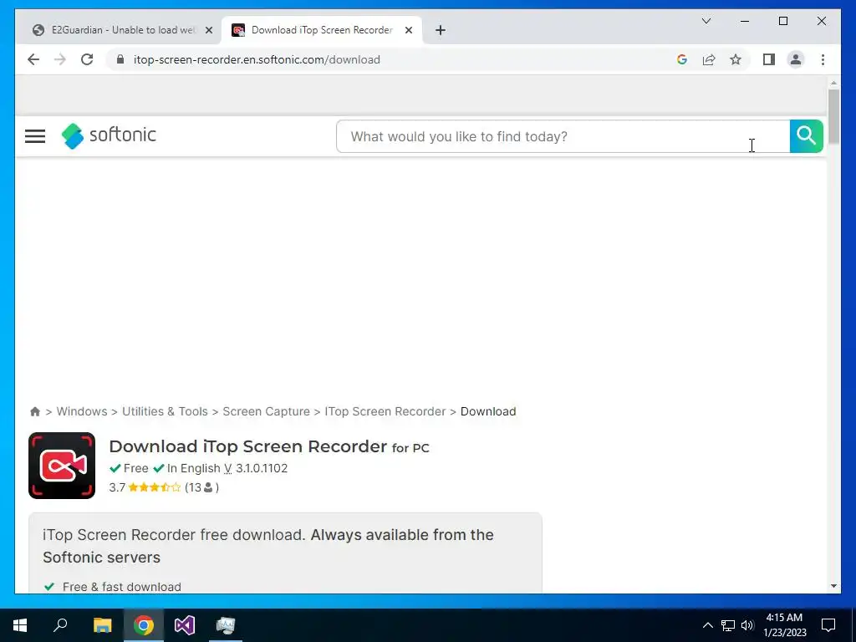Click the Softonic logo
The width and height of the screenshot is (856, 642).
(109, 135)
